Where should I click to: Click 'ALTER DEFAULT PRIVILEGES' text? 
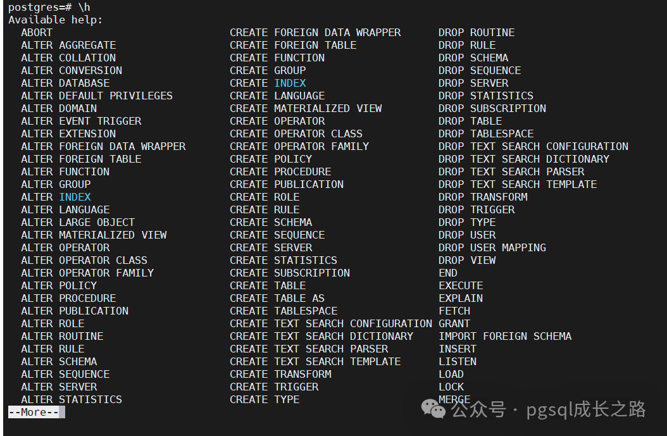point(97,96)
